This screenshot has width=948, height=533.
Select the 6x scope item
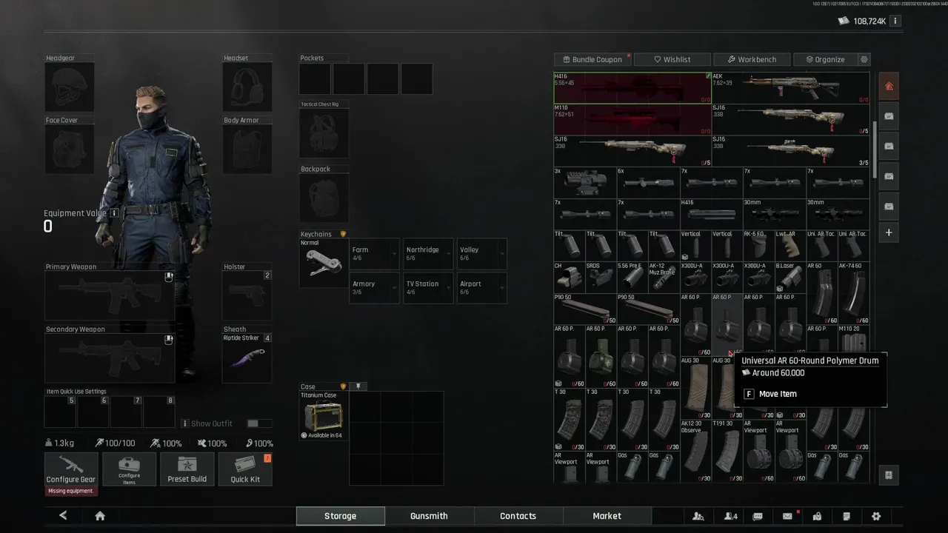(x=648, y=182)
